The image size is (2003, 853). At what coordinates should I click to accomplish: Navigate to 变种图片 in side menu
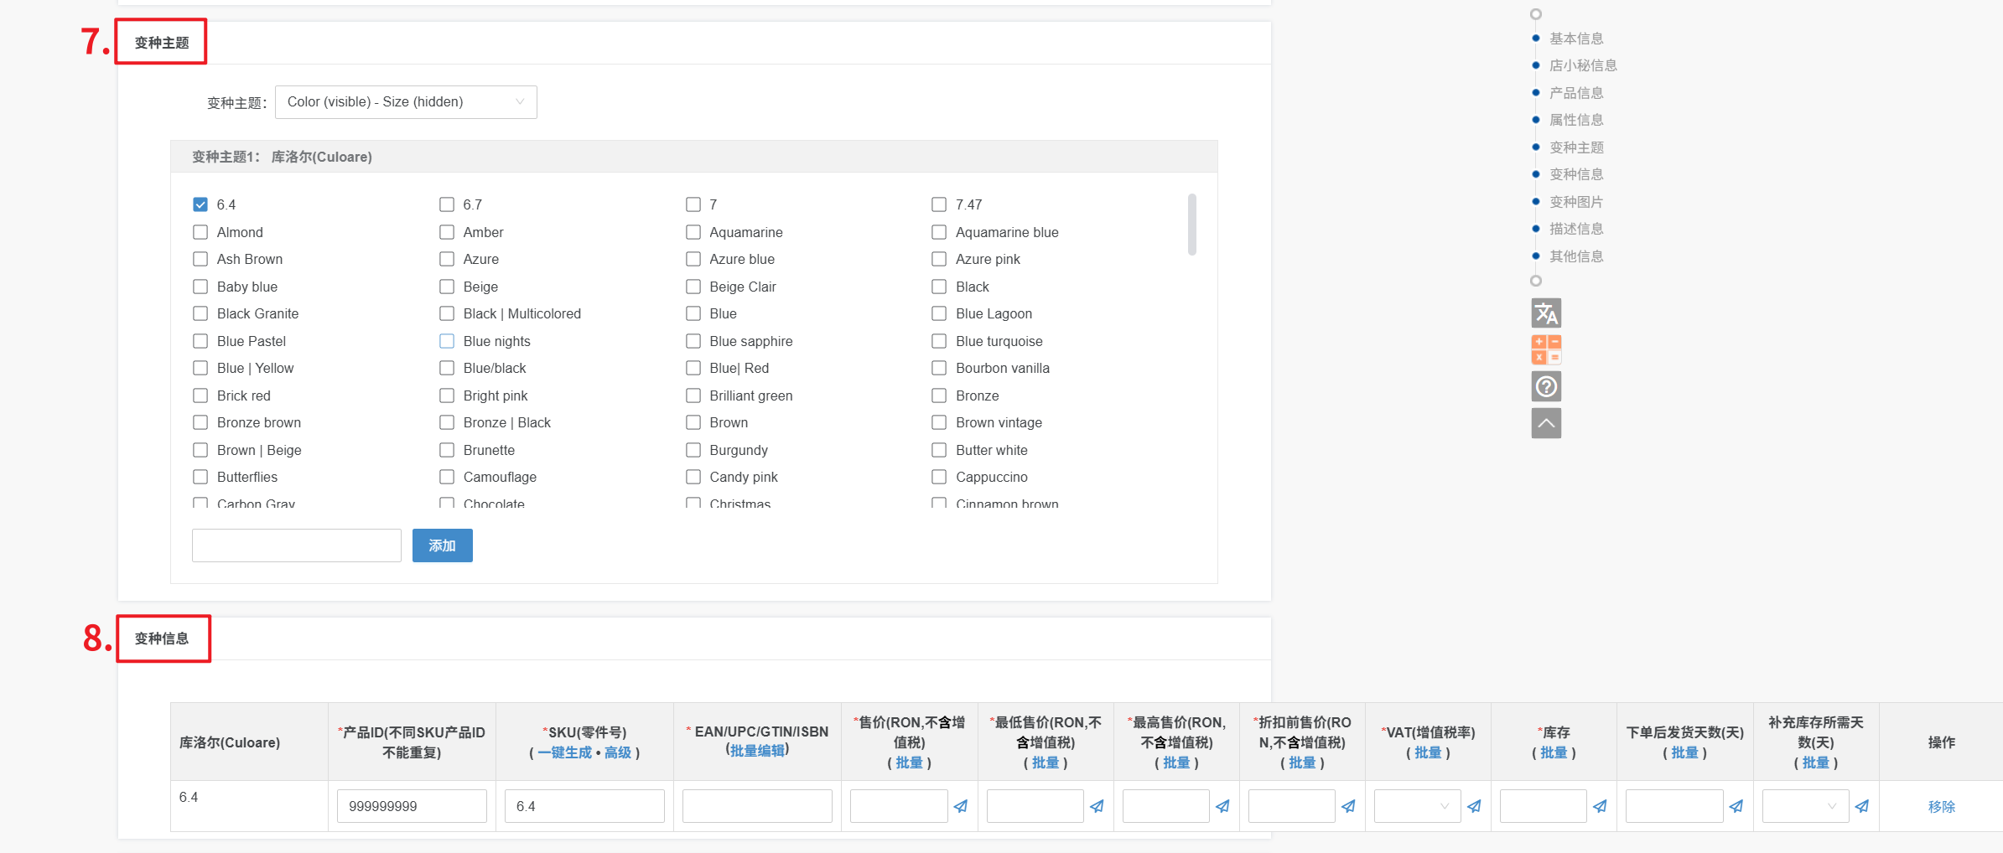pyautogui.click(x=1575, y=202)
